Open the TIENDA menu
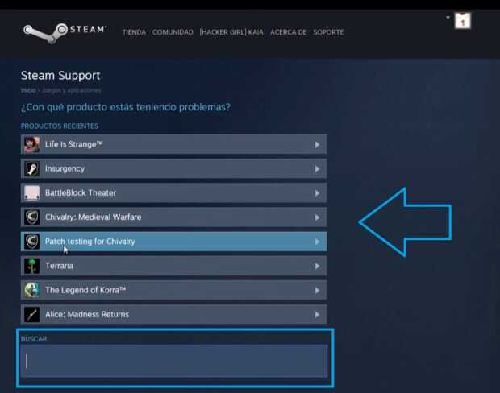Viewport: 500px width, 393px height. coord(134,32)
